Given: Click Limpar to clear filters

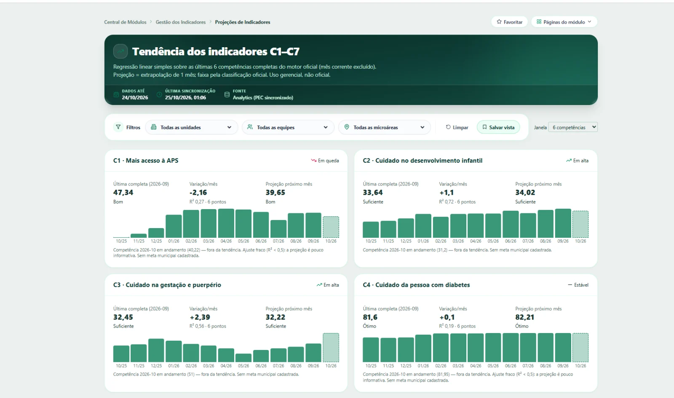Looking at the screenshot, I should (457, 127).
